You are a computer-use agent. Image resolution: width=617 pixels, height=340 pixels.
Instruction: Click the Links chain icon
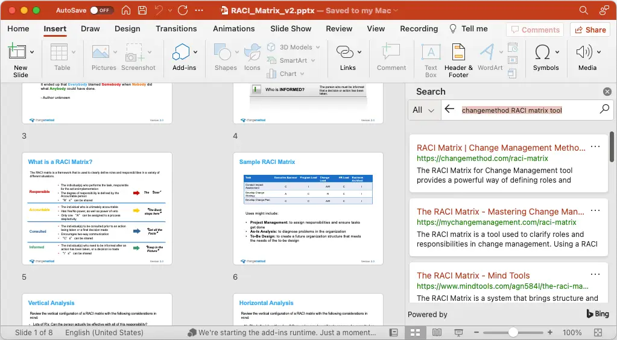[x=345, y=52]
